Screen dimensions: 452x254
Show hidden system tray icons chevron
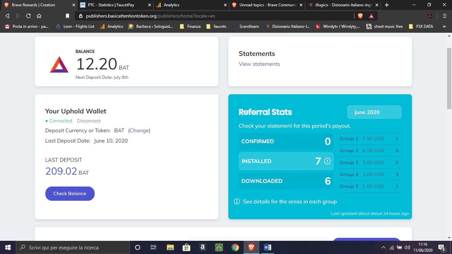(x=384, y=247)
